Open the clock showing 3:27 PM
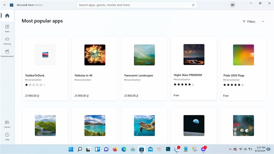 click(260, 149)
